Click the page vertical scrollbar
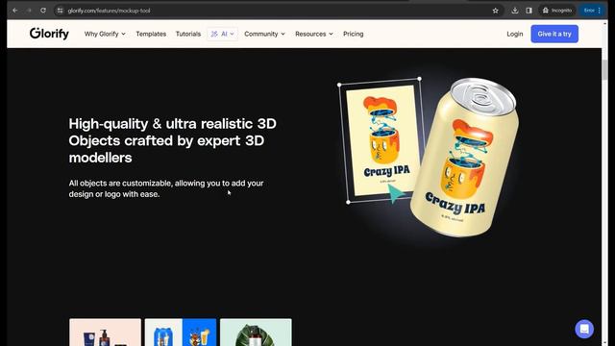The width and height of the screenshot is (615, 346). coord(604,69)
